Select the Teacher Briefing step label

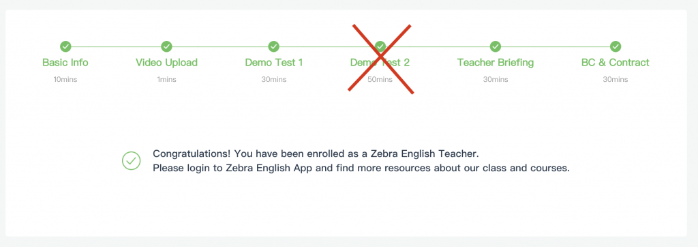click(496, 62)
